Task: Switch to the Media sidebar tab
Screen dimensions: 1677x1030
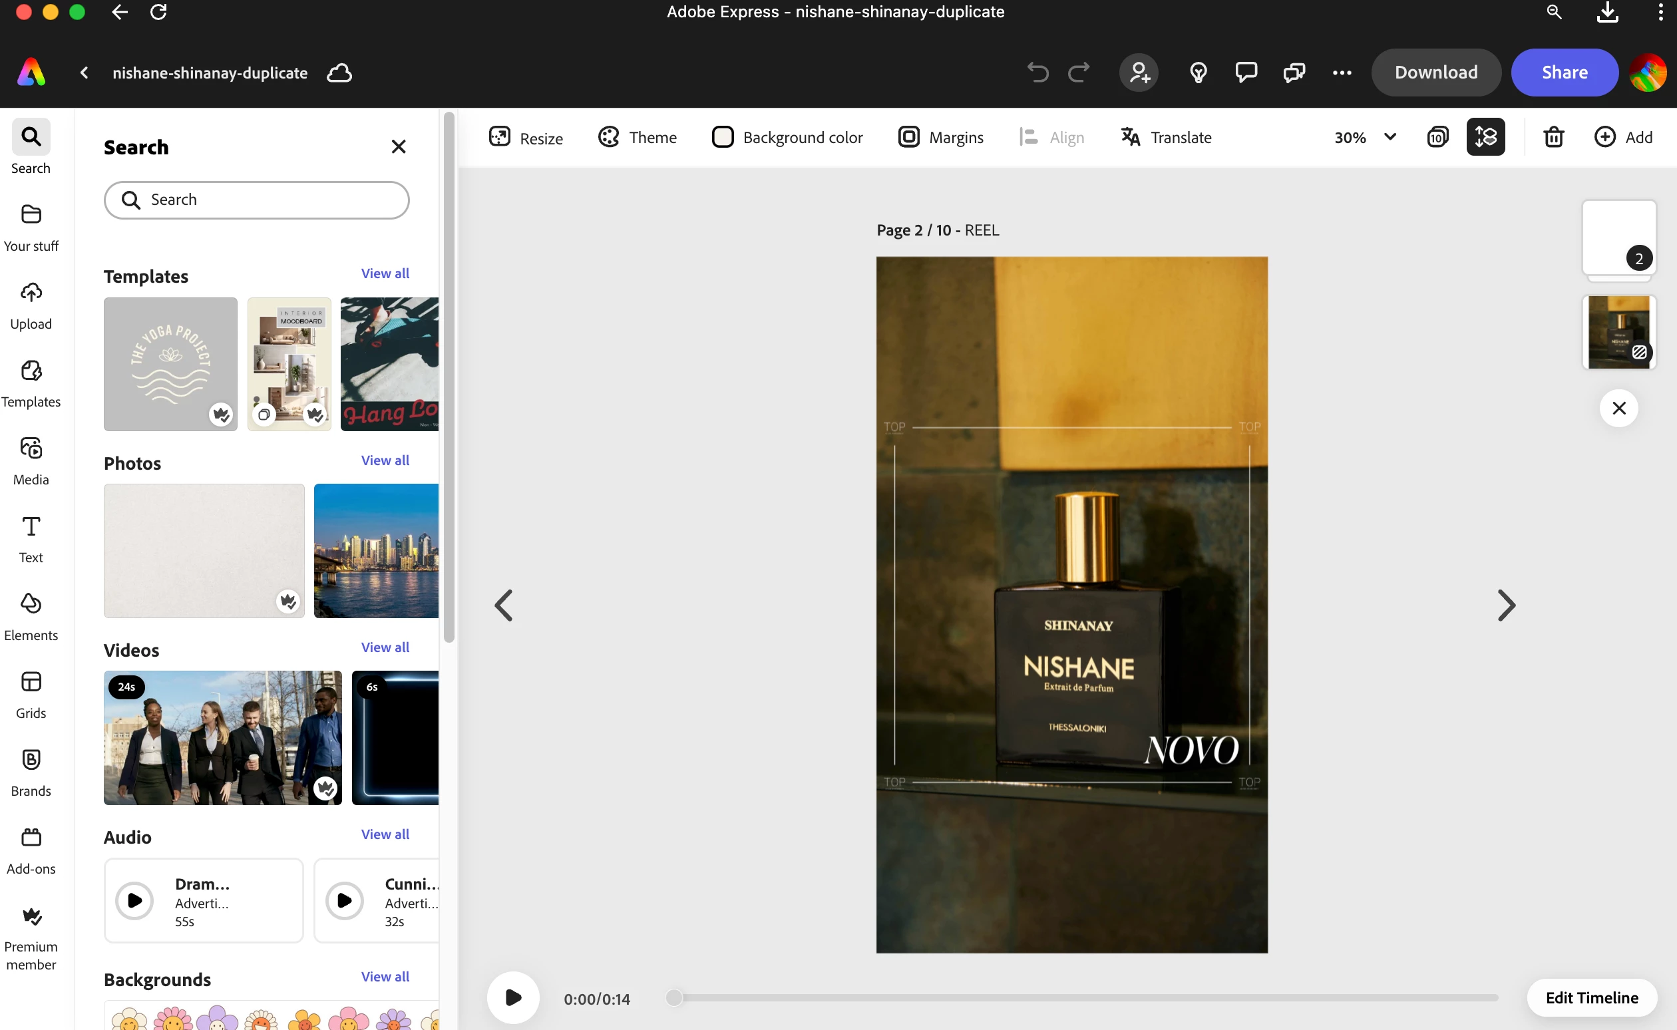Action: coord(31,460)
